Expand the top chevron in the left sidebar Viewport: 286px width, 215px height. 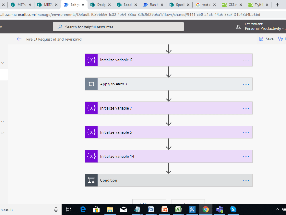pyautogui.click(x=3, y=62)
